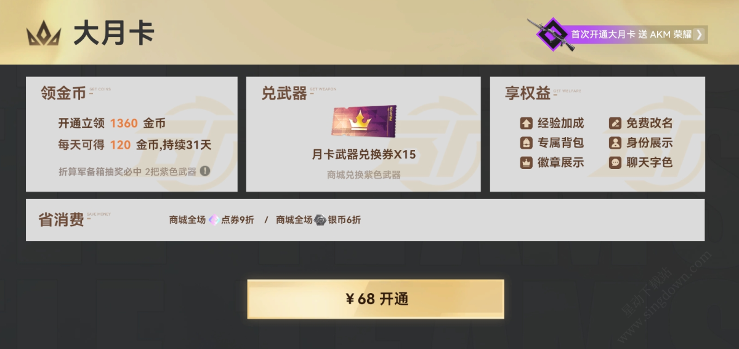Click the 月卡武器兑换券 ticket image
Viewport: 739px width, 349px height.
pyautogui.click(x=363, y=122)
